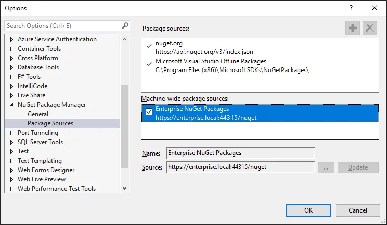Uncheck the nuget.org package source
This screenshot has width=387, height=225.
coord(149,47)
